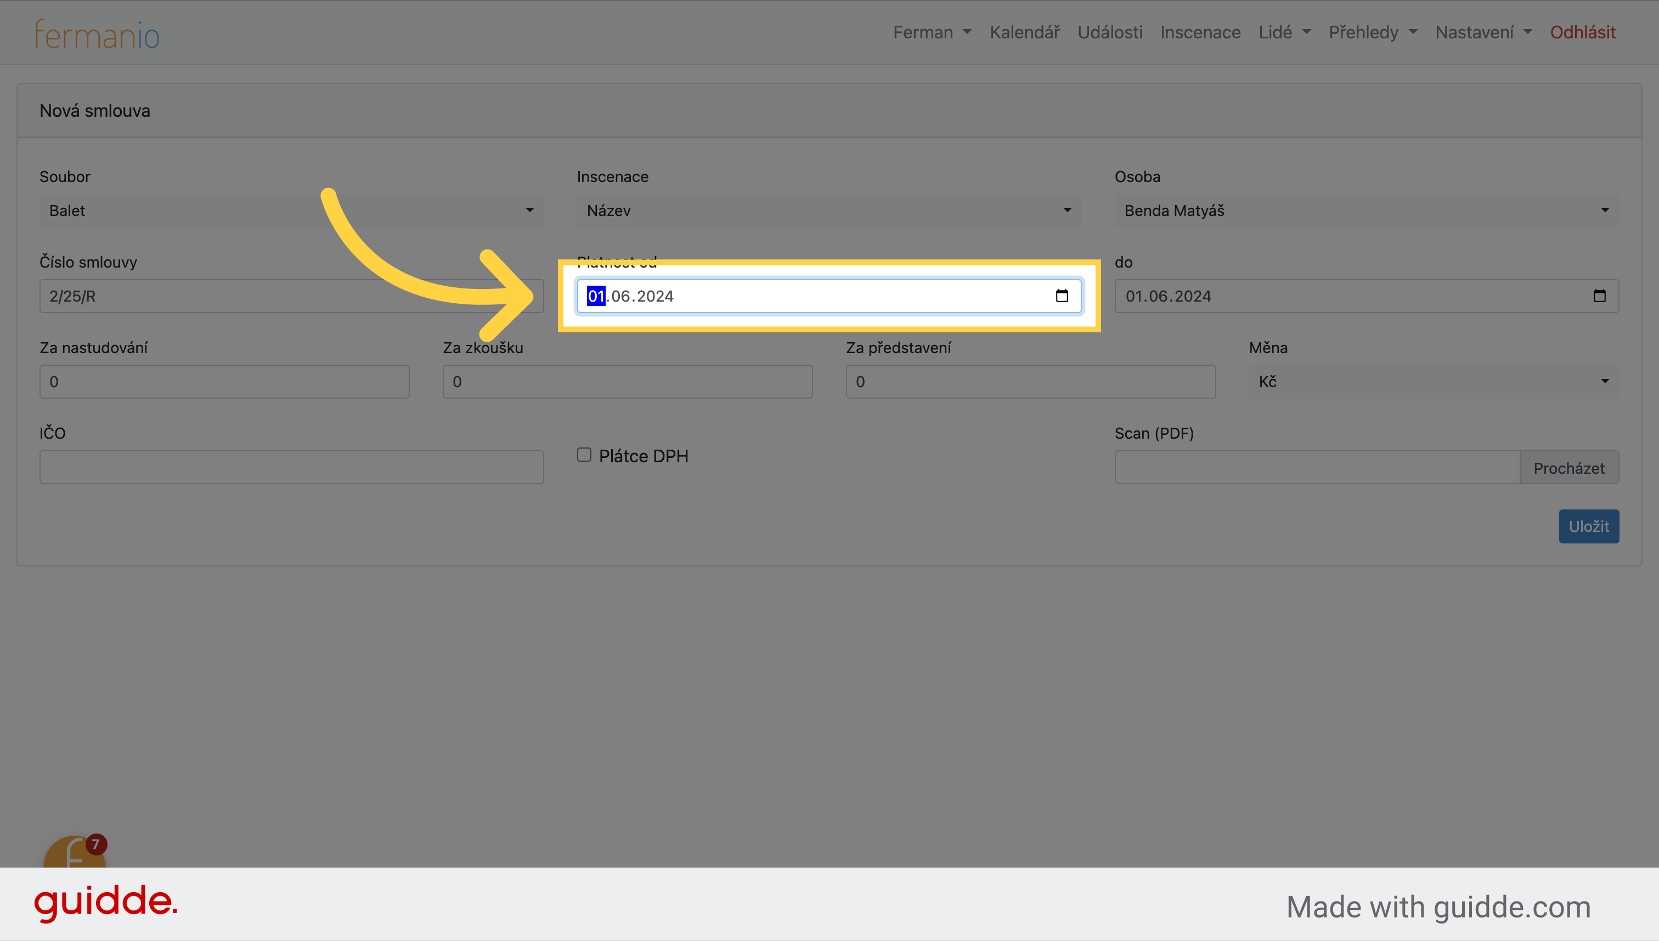This screenshot has width=1659, height=941.
Task: Open the Soubor dropdown showing Balet
Action: tap(291, 211)
